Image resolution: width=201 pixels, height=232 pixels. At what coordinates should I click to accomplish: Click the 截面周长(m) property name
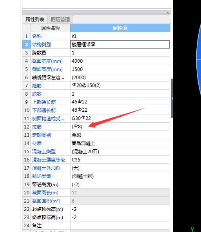tap(45, 193)
